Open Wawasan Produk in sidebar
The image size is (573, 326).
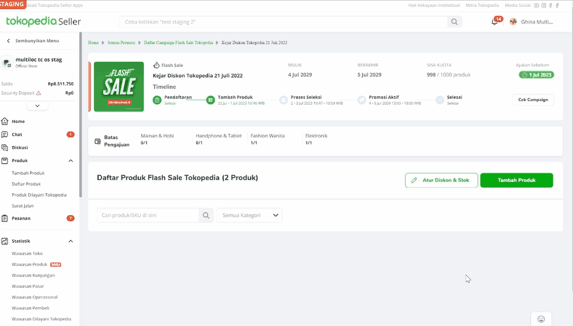pyautogui.click(x=30, y=264)
